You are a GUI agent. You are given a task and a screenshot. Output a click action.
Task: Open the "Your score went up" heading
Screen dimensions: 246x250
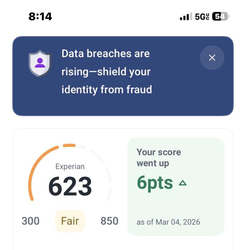point(159,158)
